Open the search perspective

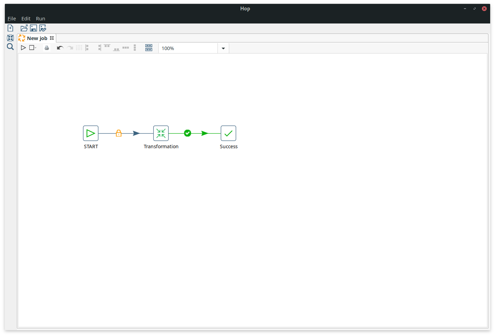10,47
